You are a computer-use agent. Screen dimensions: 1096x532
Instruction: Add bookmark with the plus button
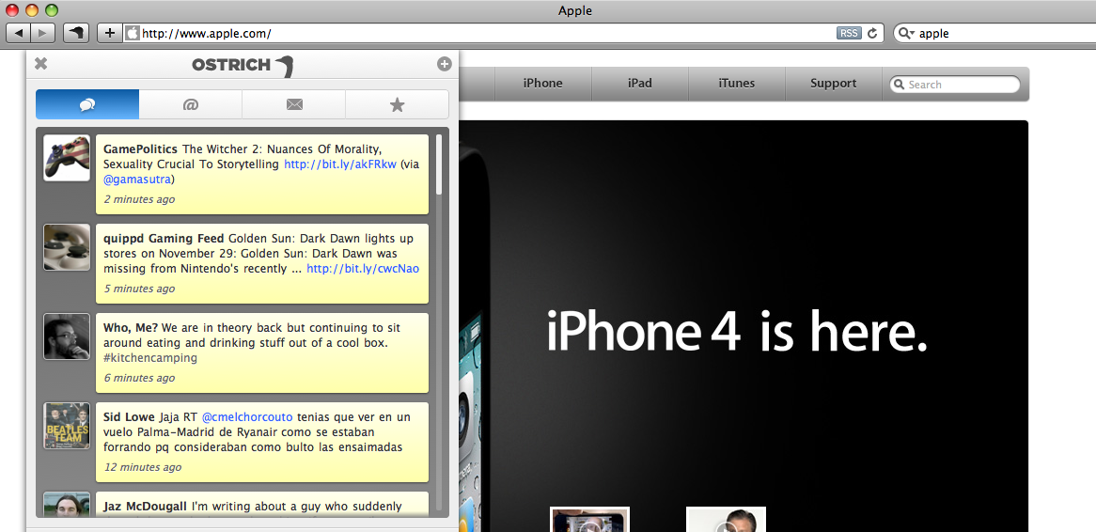pyautogui.click(x=110, y=33)
